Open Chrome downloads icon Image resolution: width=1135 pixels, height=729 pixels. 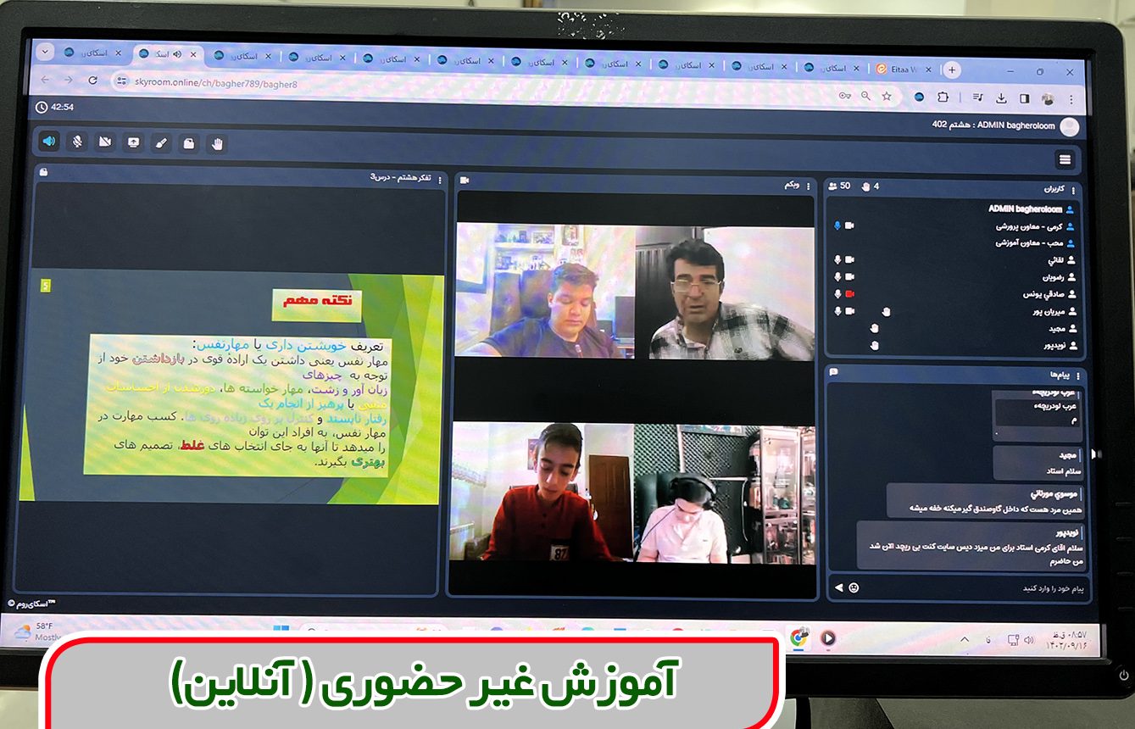1001,98
